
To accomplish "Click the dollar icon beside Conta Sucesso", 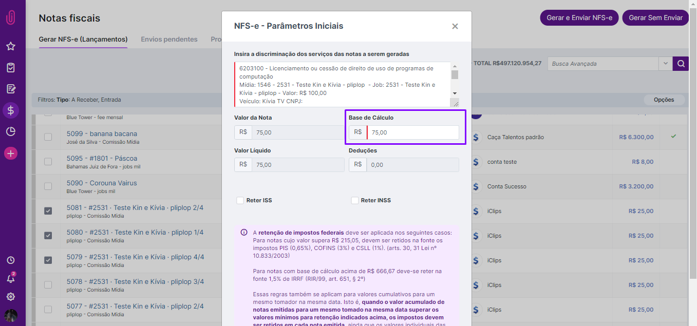I will [476, 186].
